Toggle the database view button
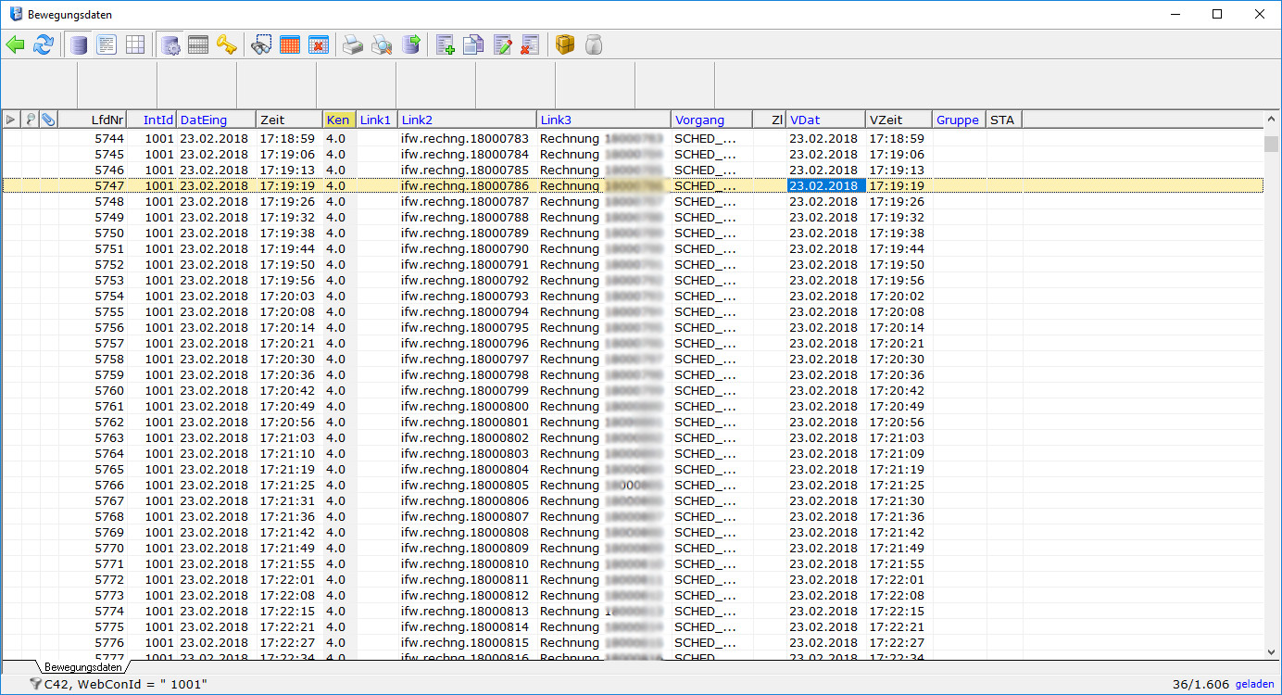 (79, 44)
